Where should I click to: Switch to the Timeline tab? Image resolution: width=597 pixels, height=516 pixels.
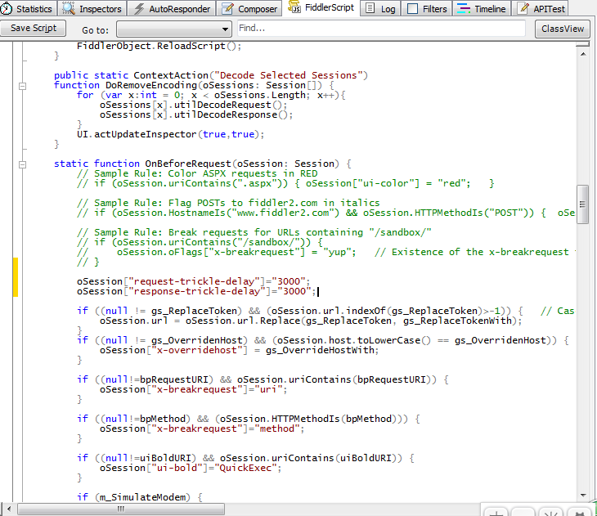pos(482,8)
